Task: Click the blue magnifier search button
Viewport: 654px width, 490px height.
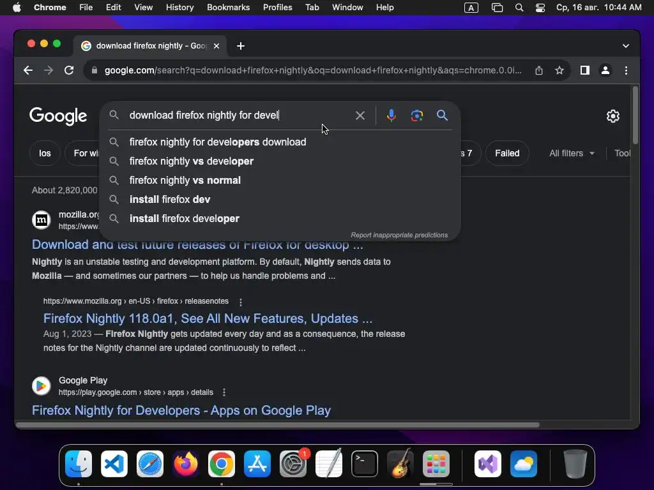Action: [x=442, y=115]
